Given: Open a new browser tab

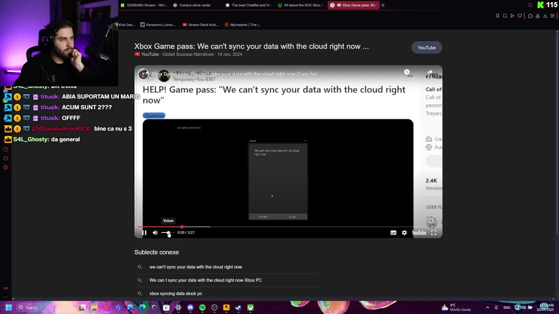Looking at the screenshot, I should click(383, 5).
